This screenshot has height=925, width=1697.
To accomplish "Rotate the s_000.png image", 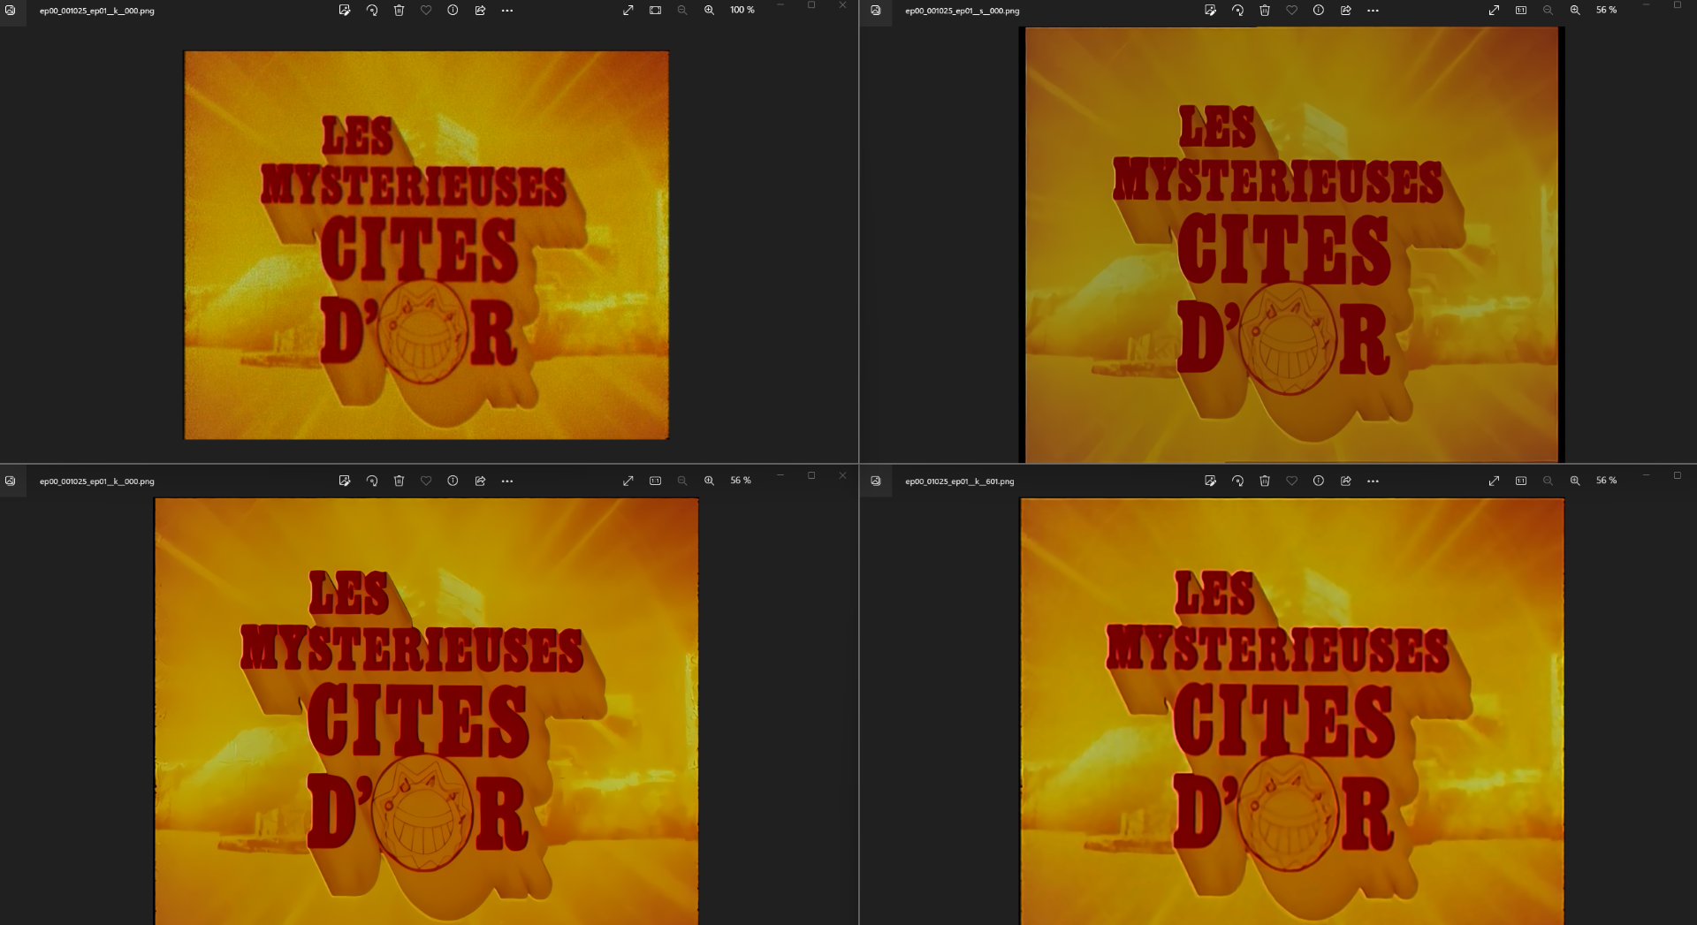I will click(x=1237, y=11).
